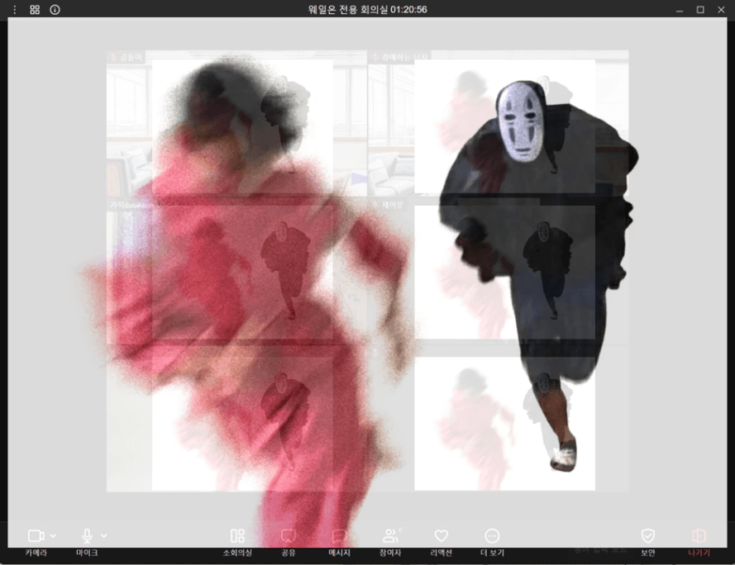Select the 체이문 participant video tile
This screenshot has height=565, width=735.
point(499,272)
